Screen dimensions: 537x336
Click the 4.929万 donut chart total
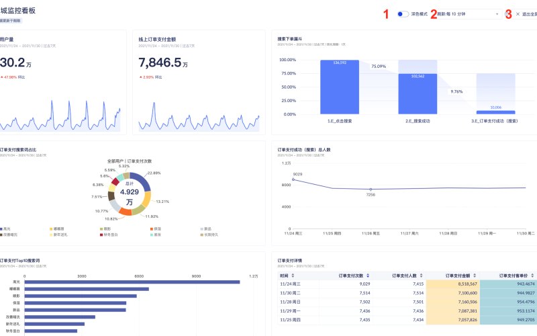tap(130, 197)
